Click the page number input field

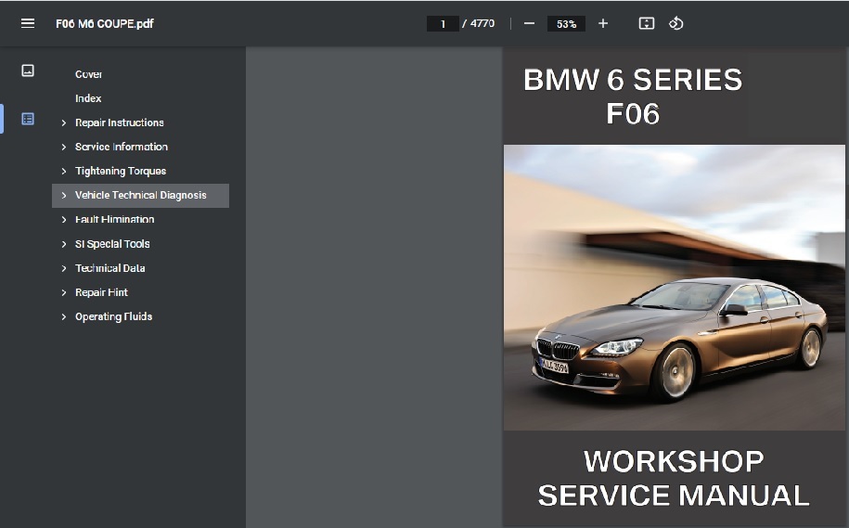click(x=443, y=24)
